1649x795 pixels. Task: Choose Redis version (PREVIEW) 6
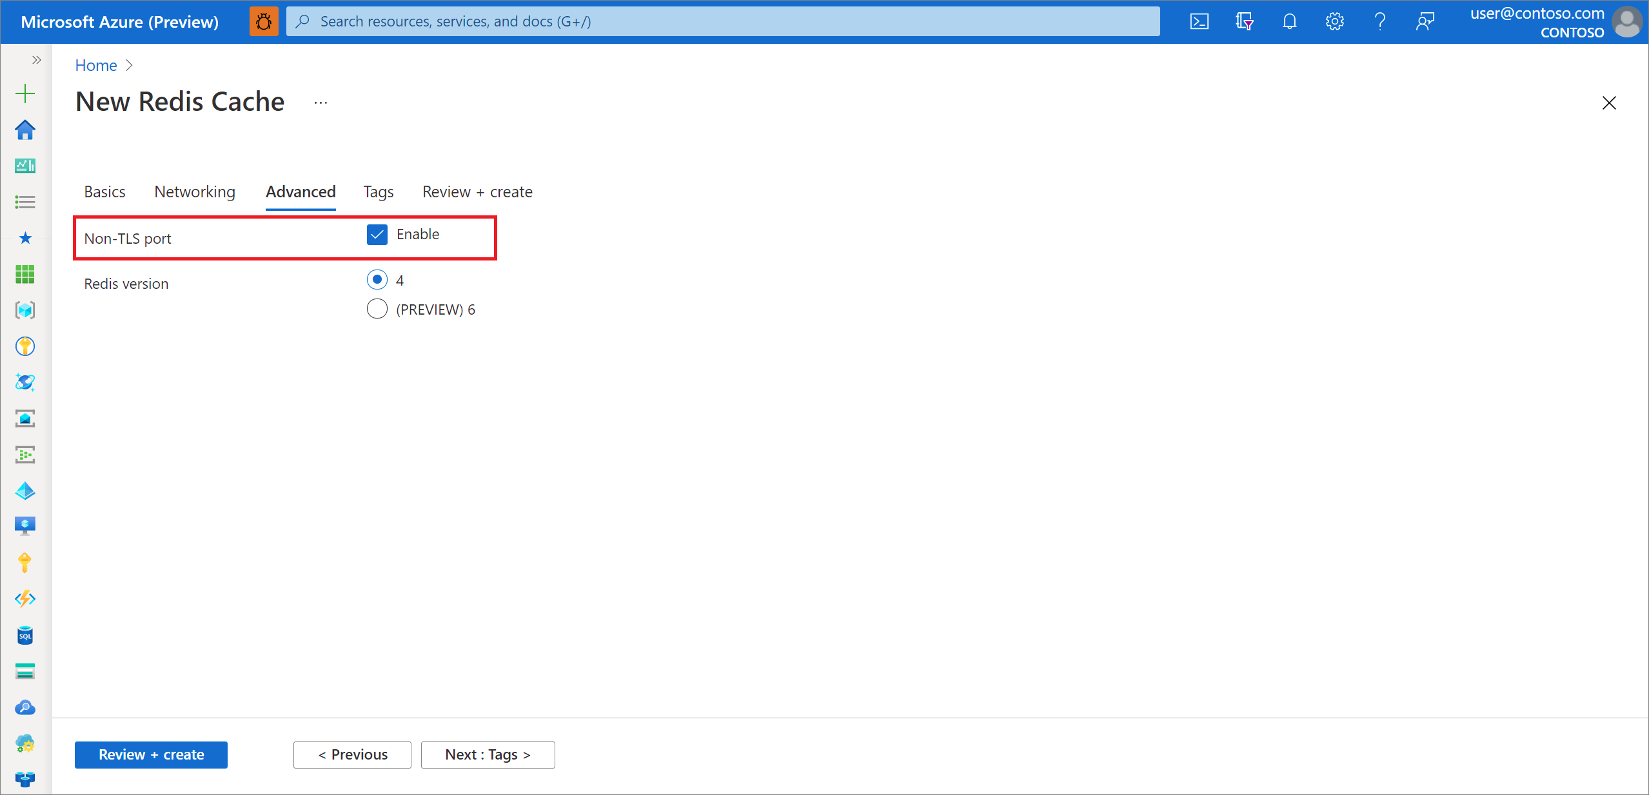[x=377, y=309]
